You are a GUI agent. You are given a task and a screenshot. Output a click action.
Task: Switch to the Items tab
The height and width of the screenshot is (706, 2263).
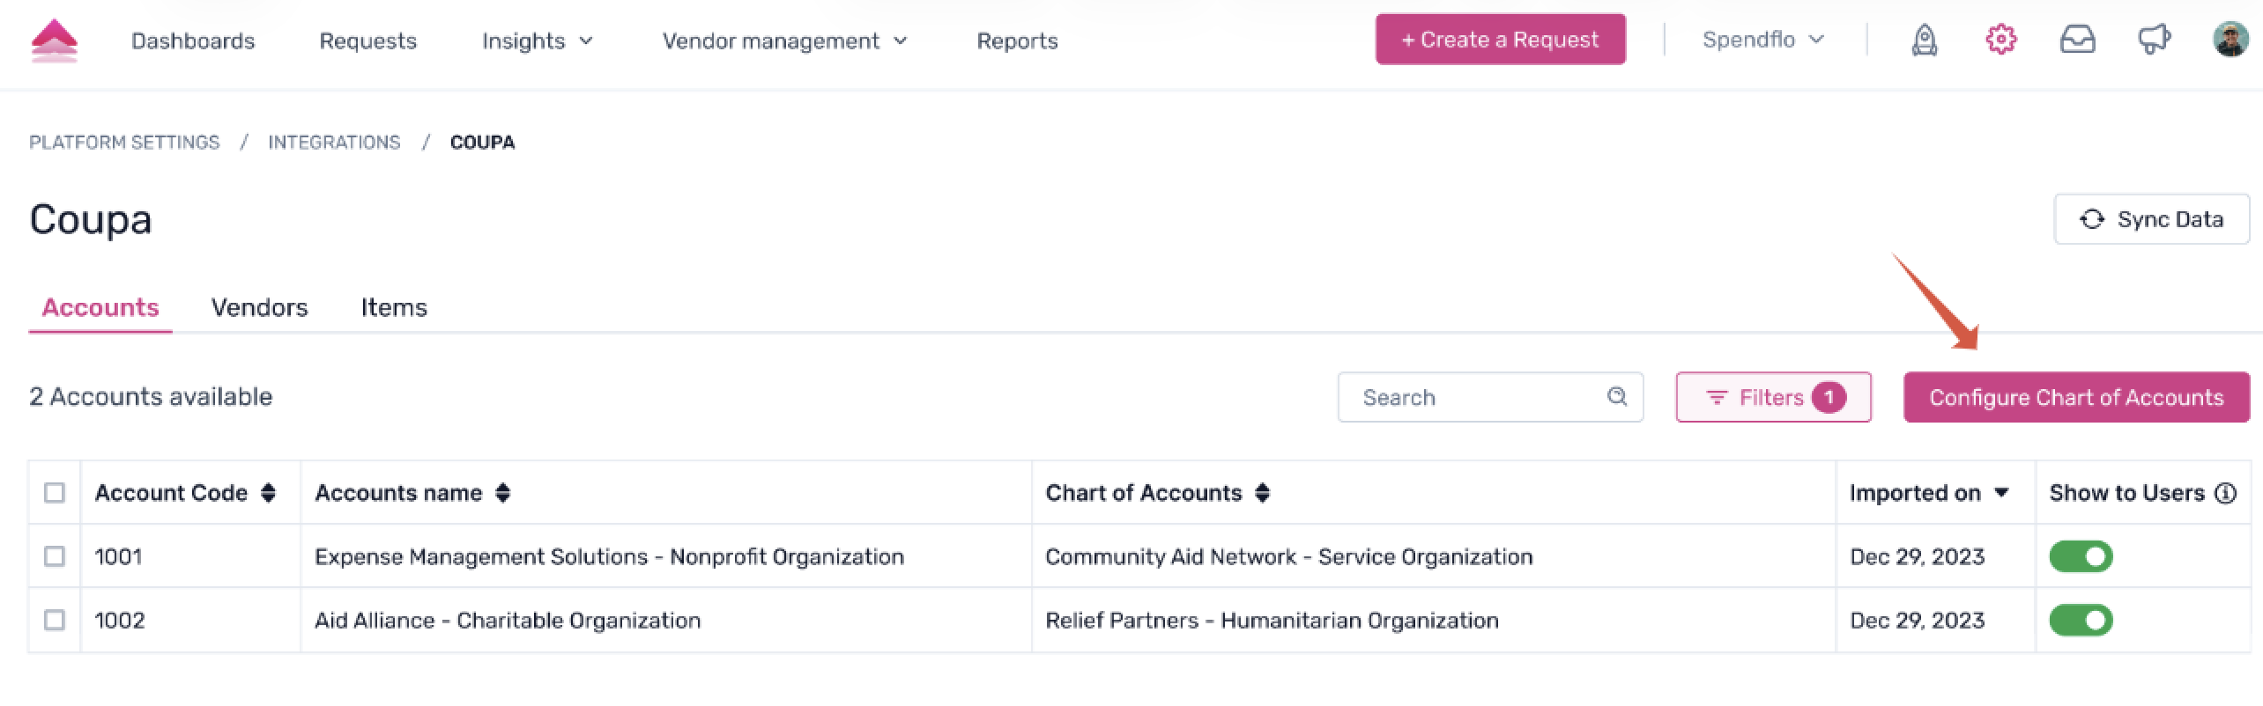point(394,307)
